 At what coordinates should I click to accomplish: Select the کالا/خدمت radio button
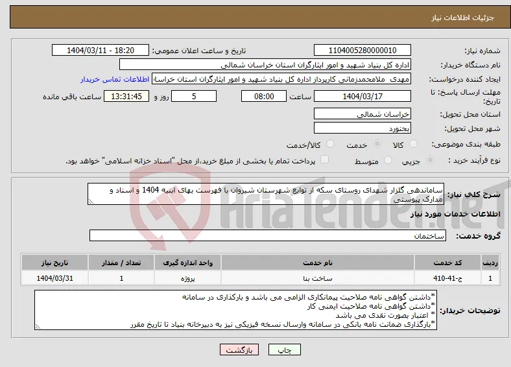point(330,144)
